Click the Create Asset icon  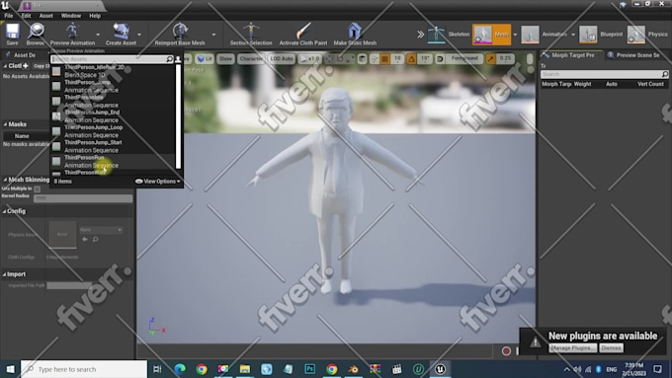(x=121, y=35)
